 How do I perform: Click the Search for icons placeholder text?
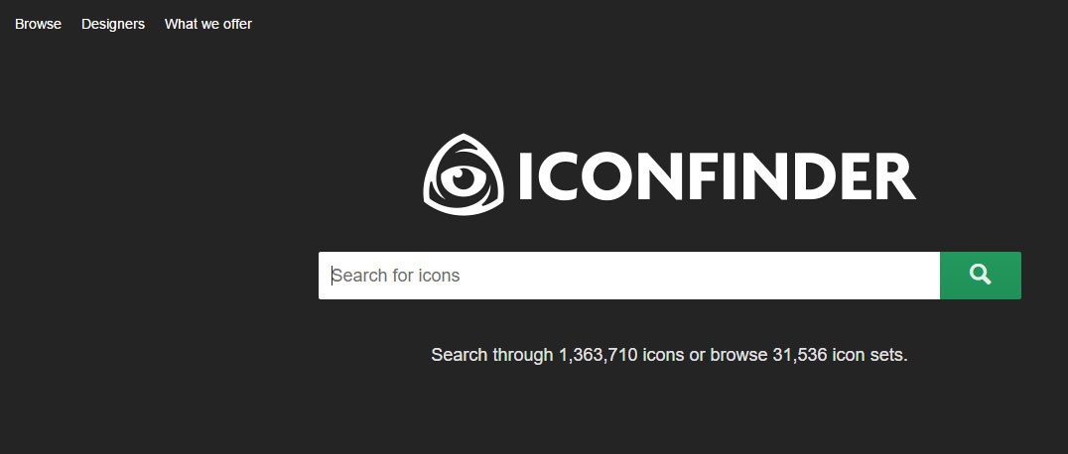397,276
